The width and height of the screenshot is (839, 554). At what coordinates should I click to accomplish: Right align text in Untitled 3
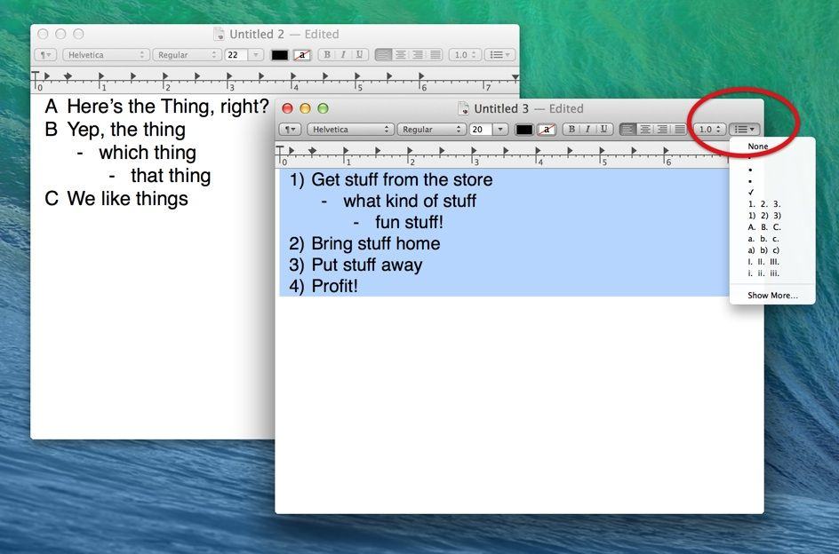pyautogui.click(x=662, y=130)
